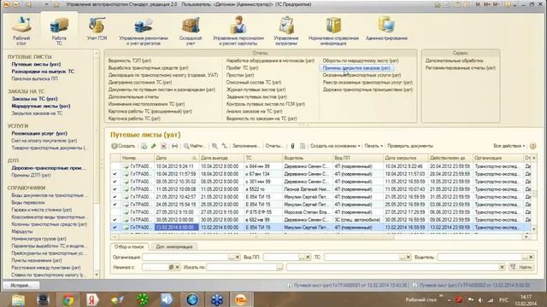547x307 pixels.
Task: Open selection list for ТС filter field
Action: (403, 258)
